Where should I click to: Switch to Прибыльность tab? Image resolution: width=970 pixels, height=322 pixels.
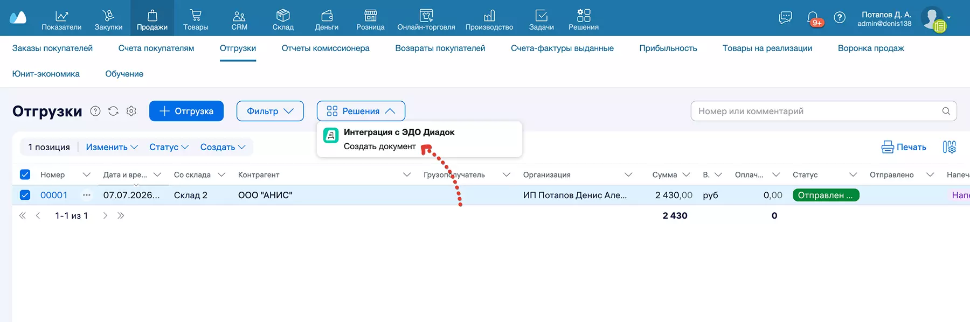coord(668,48)
